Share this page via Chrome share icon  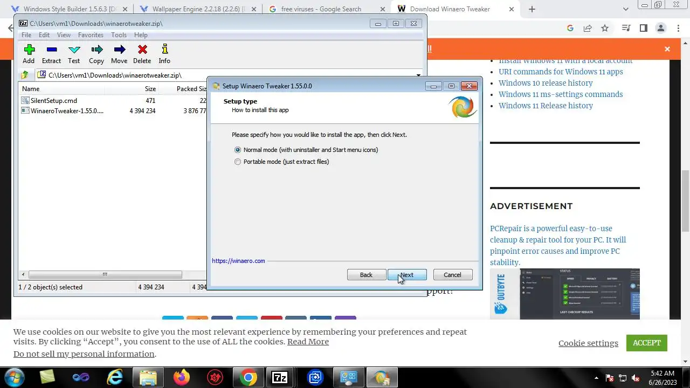[588, 28]
